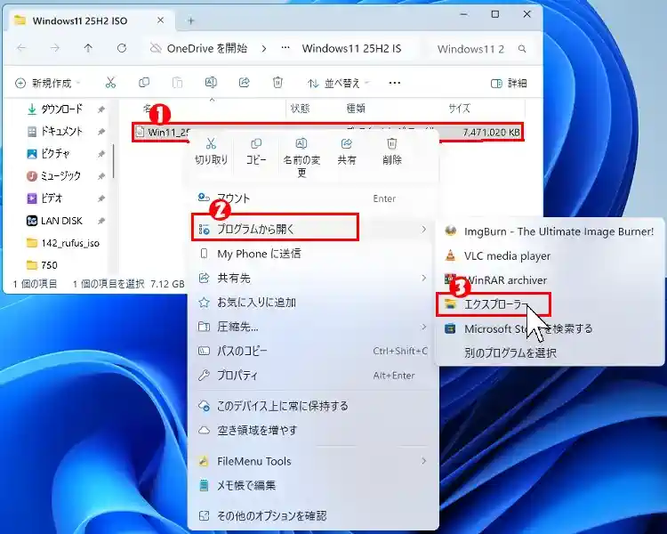Screen dimensions: 667x534
Task: Open the three-dot more options in the toolbar
Action: pos(395,83)
